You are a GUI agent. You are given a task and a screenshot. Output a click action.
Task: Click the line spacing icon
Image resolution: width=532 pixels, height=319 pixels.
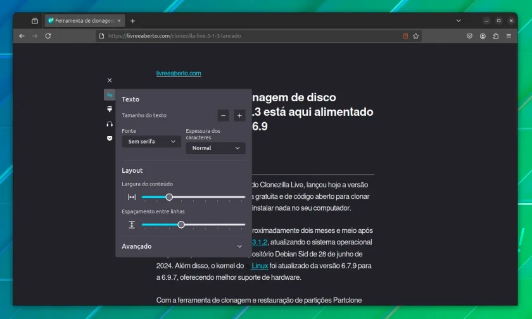[132, 225]
